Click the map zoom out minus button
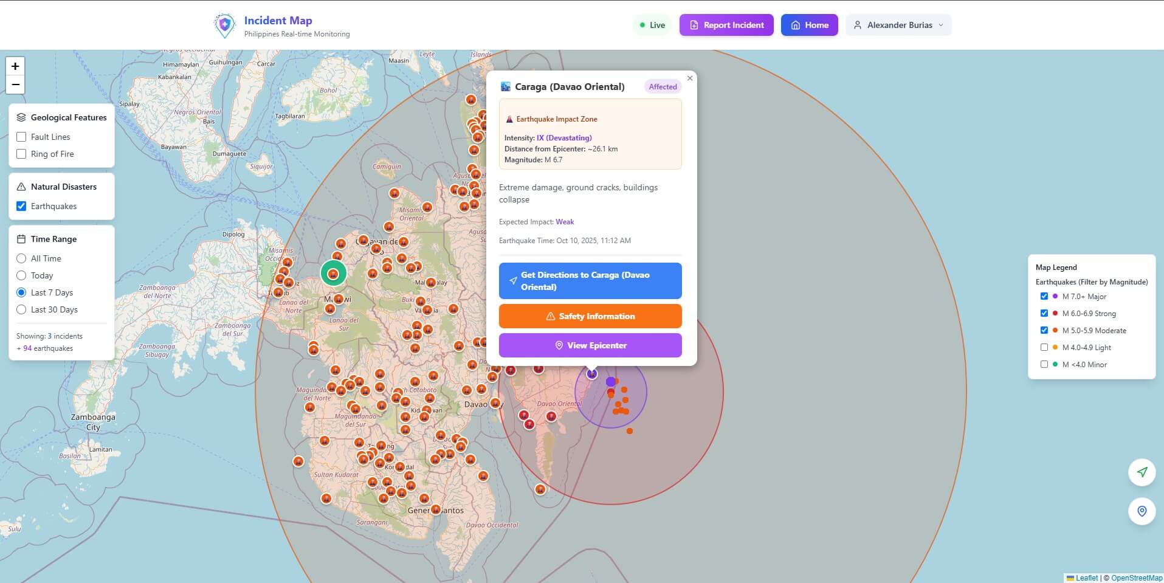 point(15,85)
